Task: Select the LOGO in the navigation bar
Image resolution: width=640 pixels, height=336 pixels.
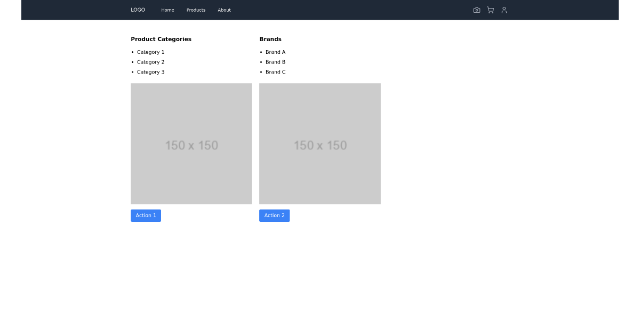Action: point(138,10)
